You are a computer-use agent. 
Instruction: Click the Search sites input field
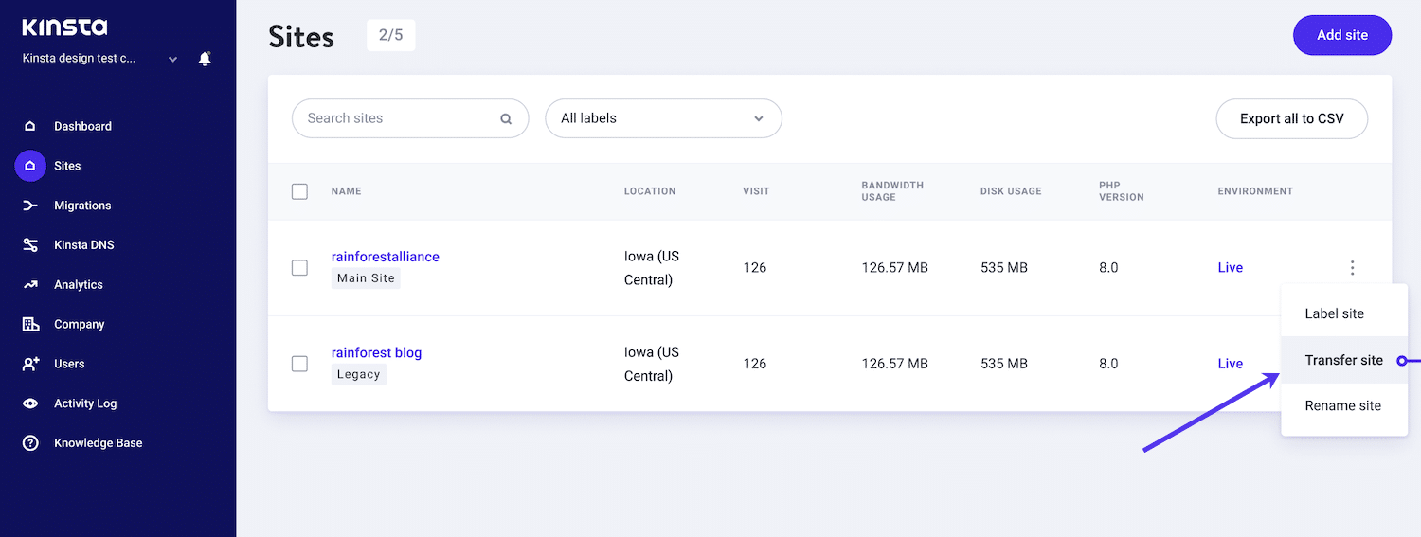point(398,118)
